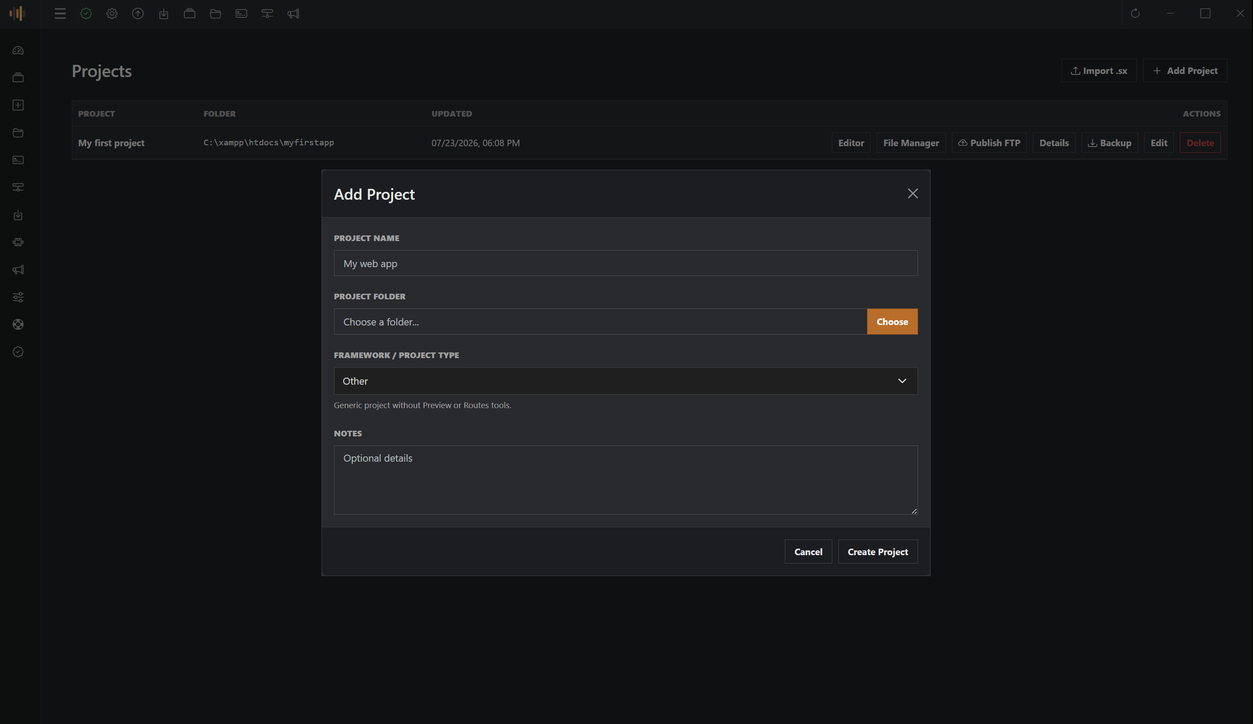Click the circled up-arrow icon in toolbar
Image resolution: width=1253 pixels, height=724 pixels.
[138, 13]
